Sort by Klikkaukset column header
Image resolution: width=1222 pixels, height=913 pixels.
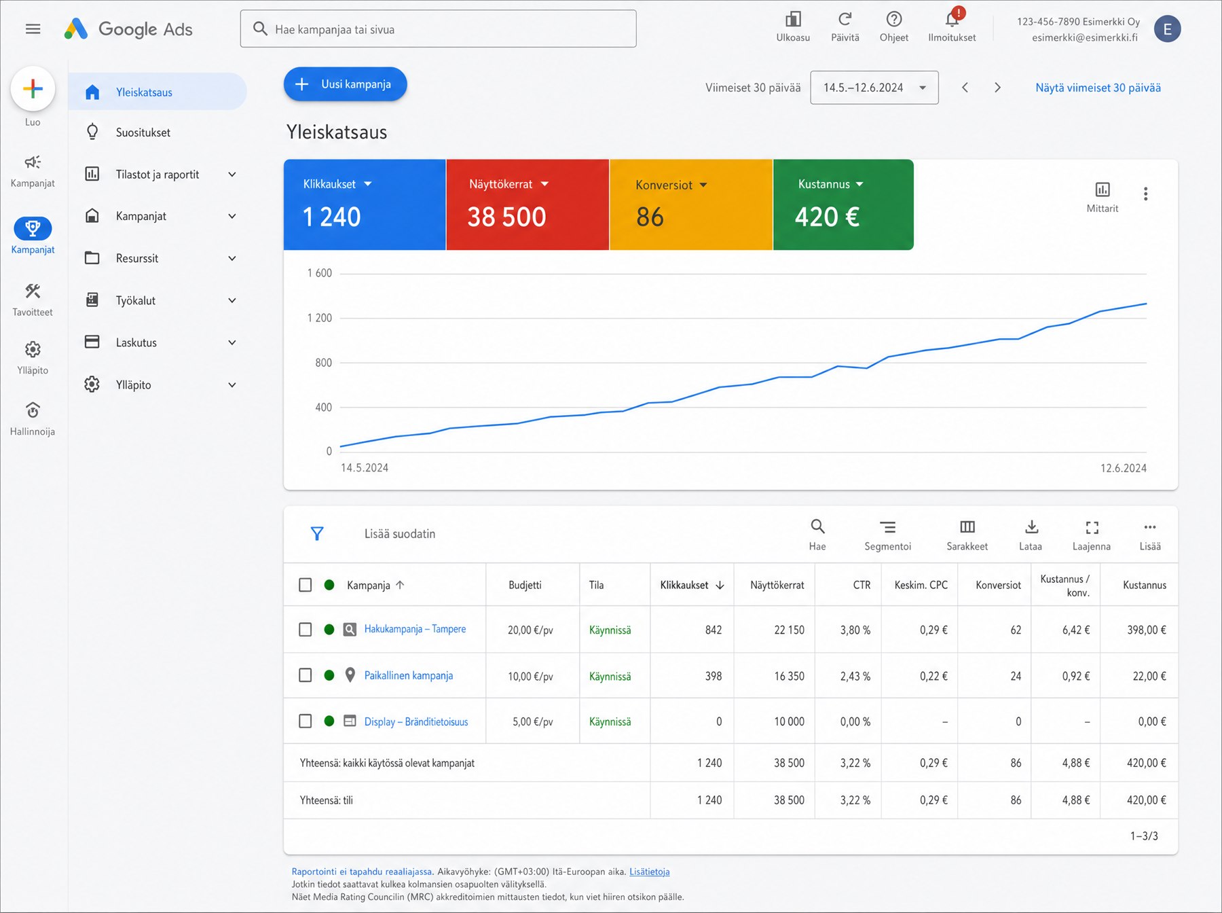[692, 585]
